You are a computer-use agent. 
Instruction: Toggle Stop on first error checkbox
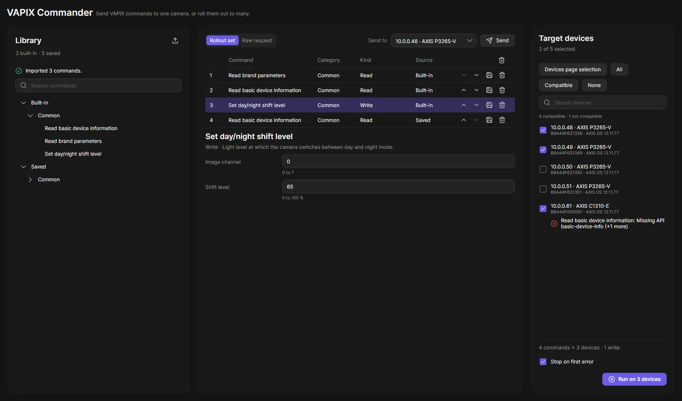(x=543, y=362)
